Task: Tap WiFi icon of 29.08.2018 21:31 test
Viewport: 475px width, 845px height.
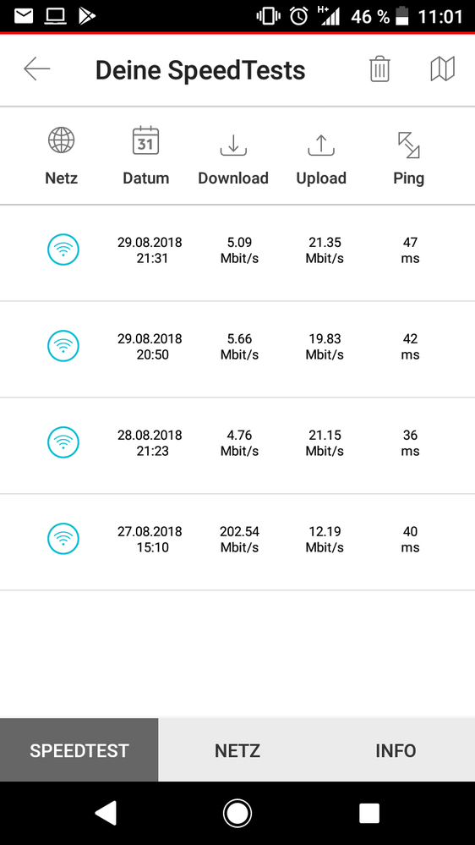Action: coord(63,250)
